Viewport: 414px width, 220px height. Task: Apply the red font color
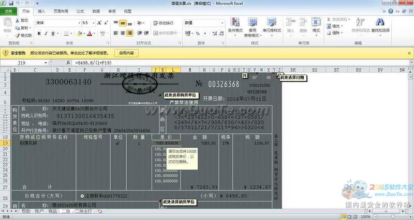click(90, 34)
